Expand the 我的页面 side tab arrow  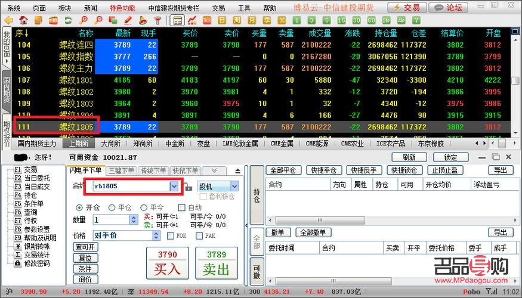click(x=7, y=61)
